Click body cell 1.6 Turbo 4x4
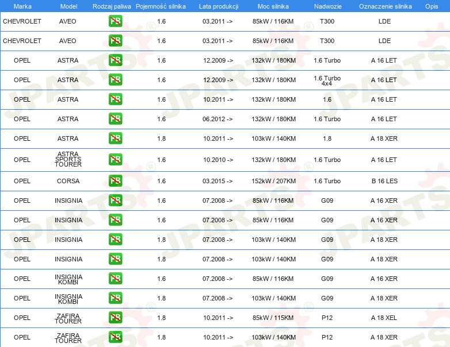Screen dimensions: 450x347 (327, 81)
